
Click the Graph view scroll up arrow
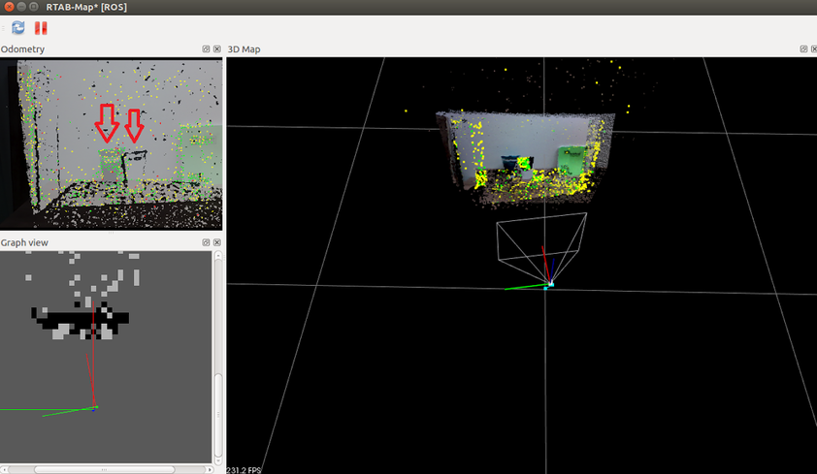click(x=217, y=256)
